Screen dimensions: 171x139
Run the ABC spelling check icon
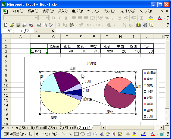coord(51,25)
